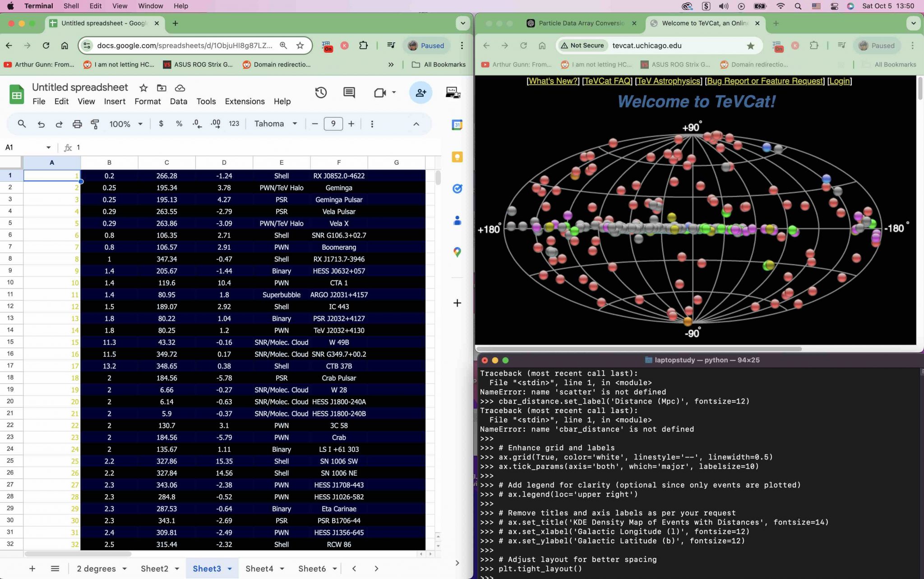This screenshot has width=924, height=579.
Task: Open the Sheet3 tab dropdown arrow
Action: 230,569
